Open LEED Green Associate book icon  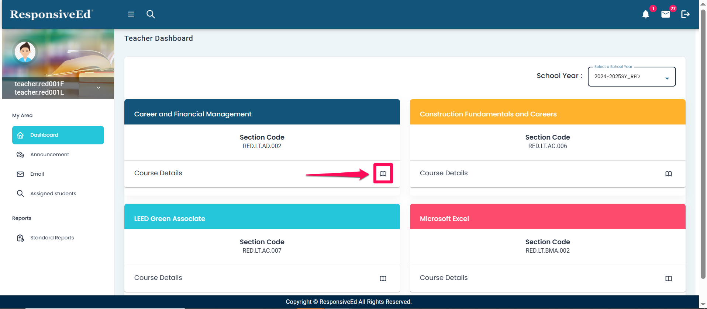[383, 278]
